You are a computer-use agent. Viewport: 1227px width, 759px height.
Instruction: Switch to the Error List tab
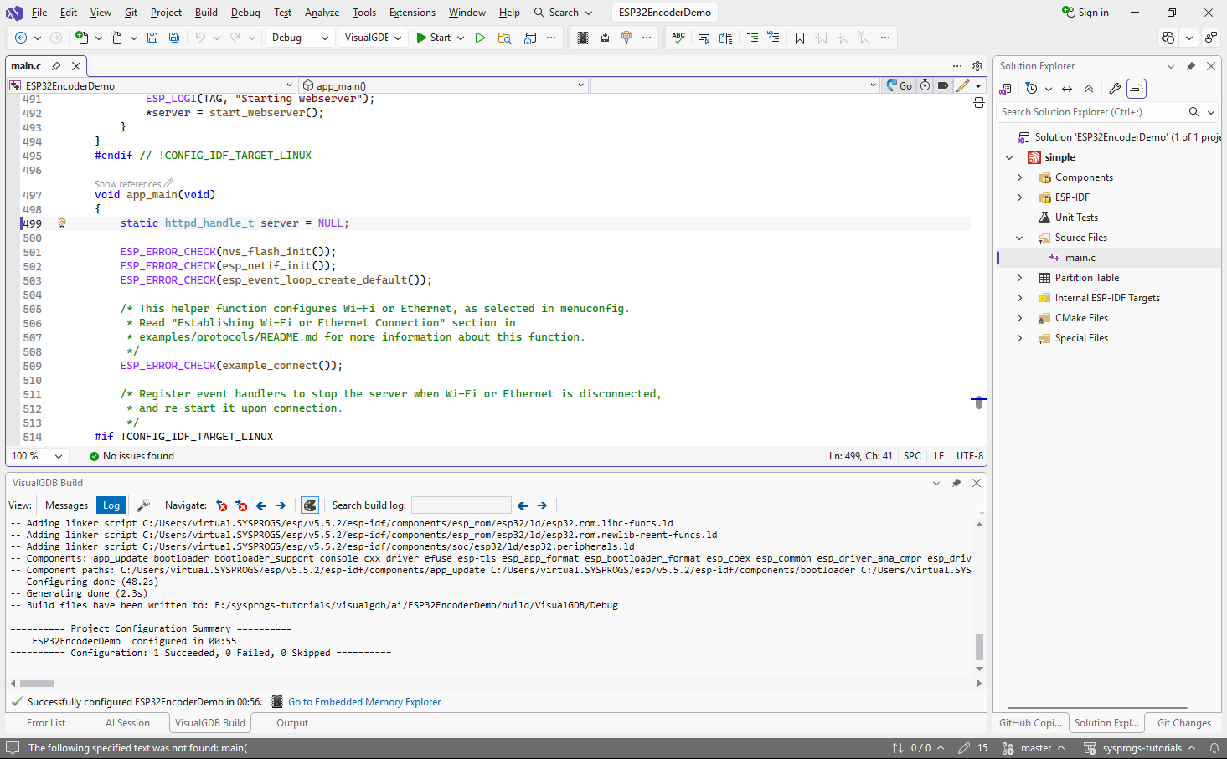pos(46,723)
